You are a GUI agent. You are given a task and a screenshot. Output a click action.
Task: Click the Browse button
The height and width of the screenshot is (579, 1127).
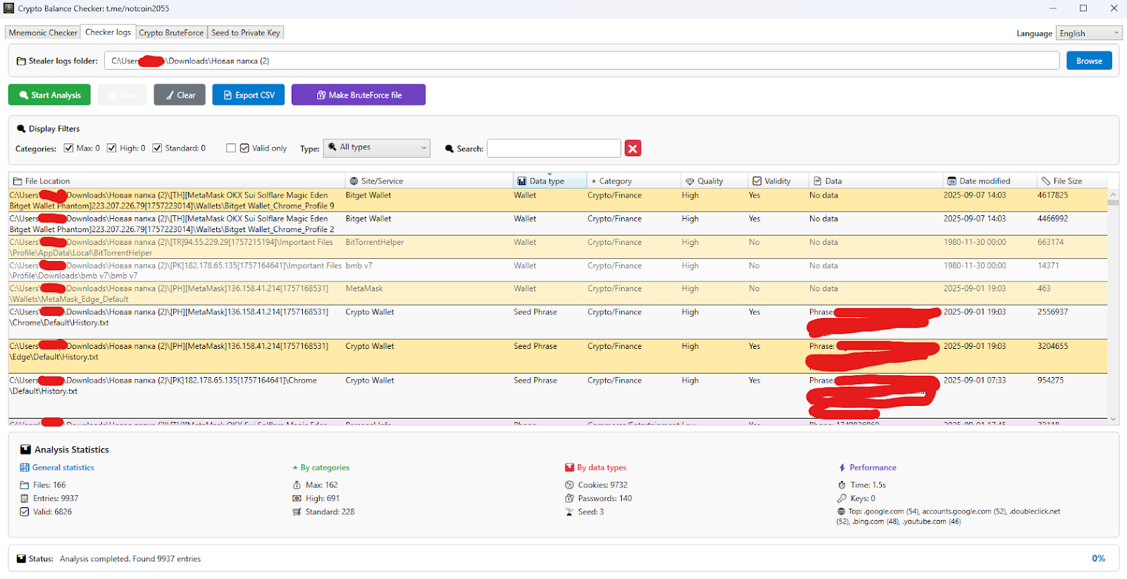(x=1088, y=61)
